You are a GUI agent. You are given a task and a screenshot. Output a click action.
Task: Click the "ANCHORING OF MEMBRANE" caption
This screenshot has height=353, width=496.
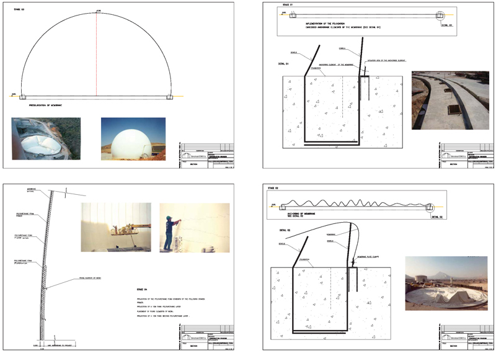[x=301, y=213]
